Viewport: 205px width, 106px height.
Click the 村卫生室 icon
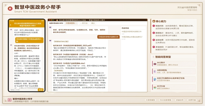click(x=155, y=87)
